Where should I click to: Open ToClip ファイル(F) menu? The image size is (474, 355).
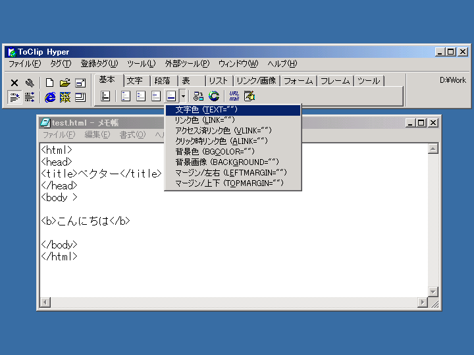coord(24,64)
